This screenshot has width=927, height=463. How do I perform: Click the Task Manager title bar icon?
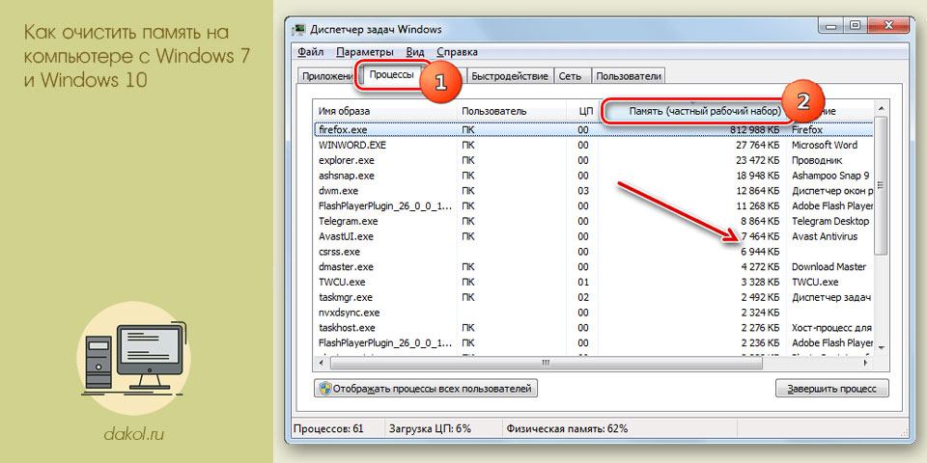click(x=300, y=29)
